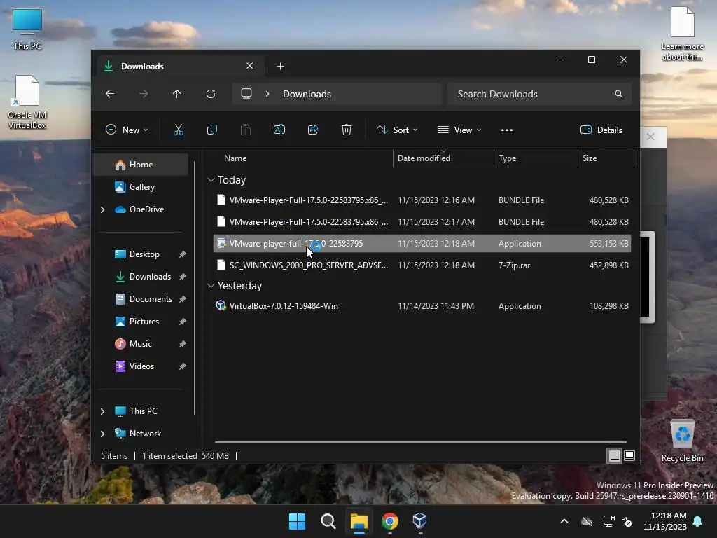Open Music in navigation pane
Image resolution: width=717 pixels, height=538 pixels.
[140, 343]
